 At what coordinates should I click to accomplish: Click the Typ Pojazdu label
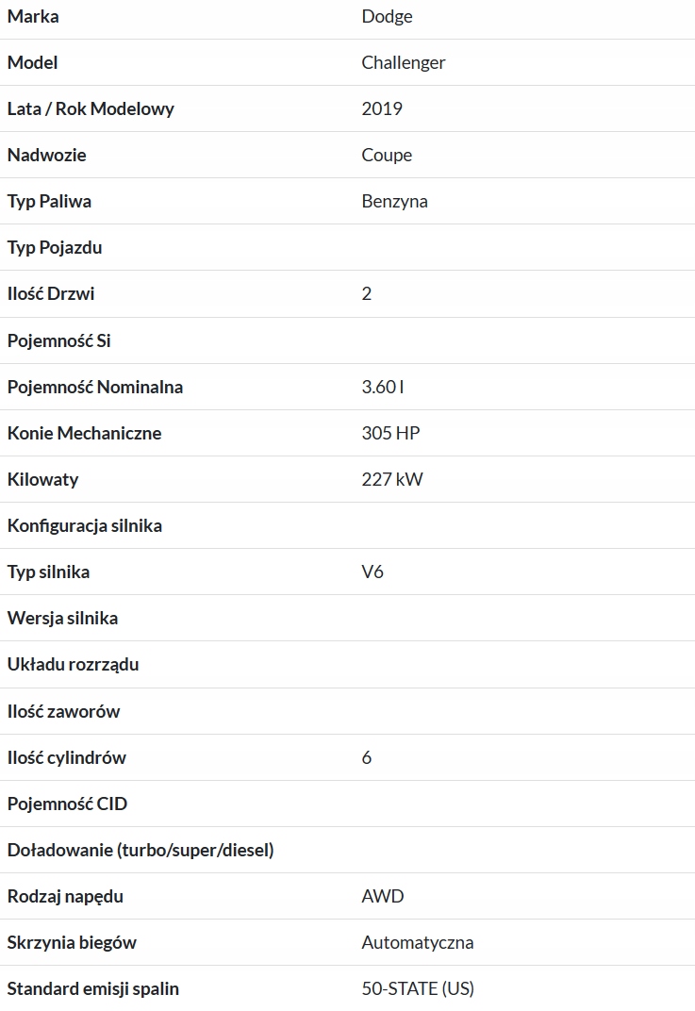click(55, 247)
